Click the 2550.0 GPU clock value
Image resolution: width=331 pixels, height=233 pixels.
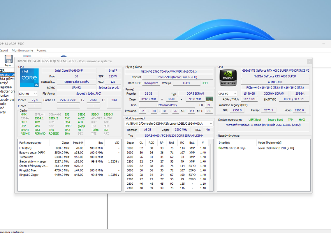coord(237,110)
